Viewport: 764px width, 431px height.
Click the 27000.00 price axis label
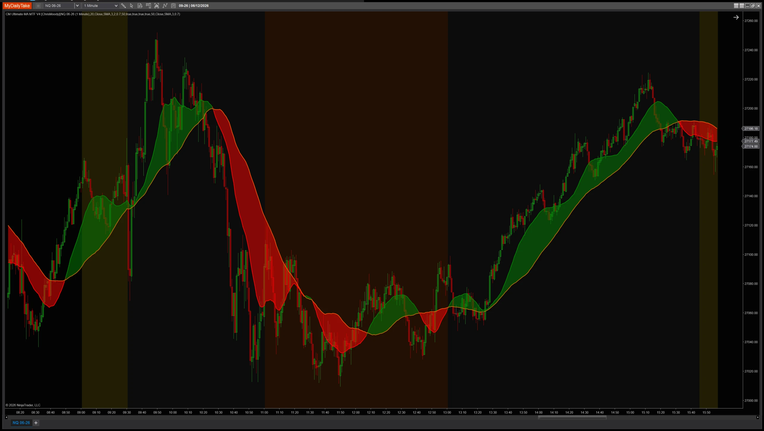(x=751, y=400)
